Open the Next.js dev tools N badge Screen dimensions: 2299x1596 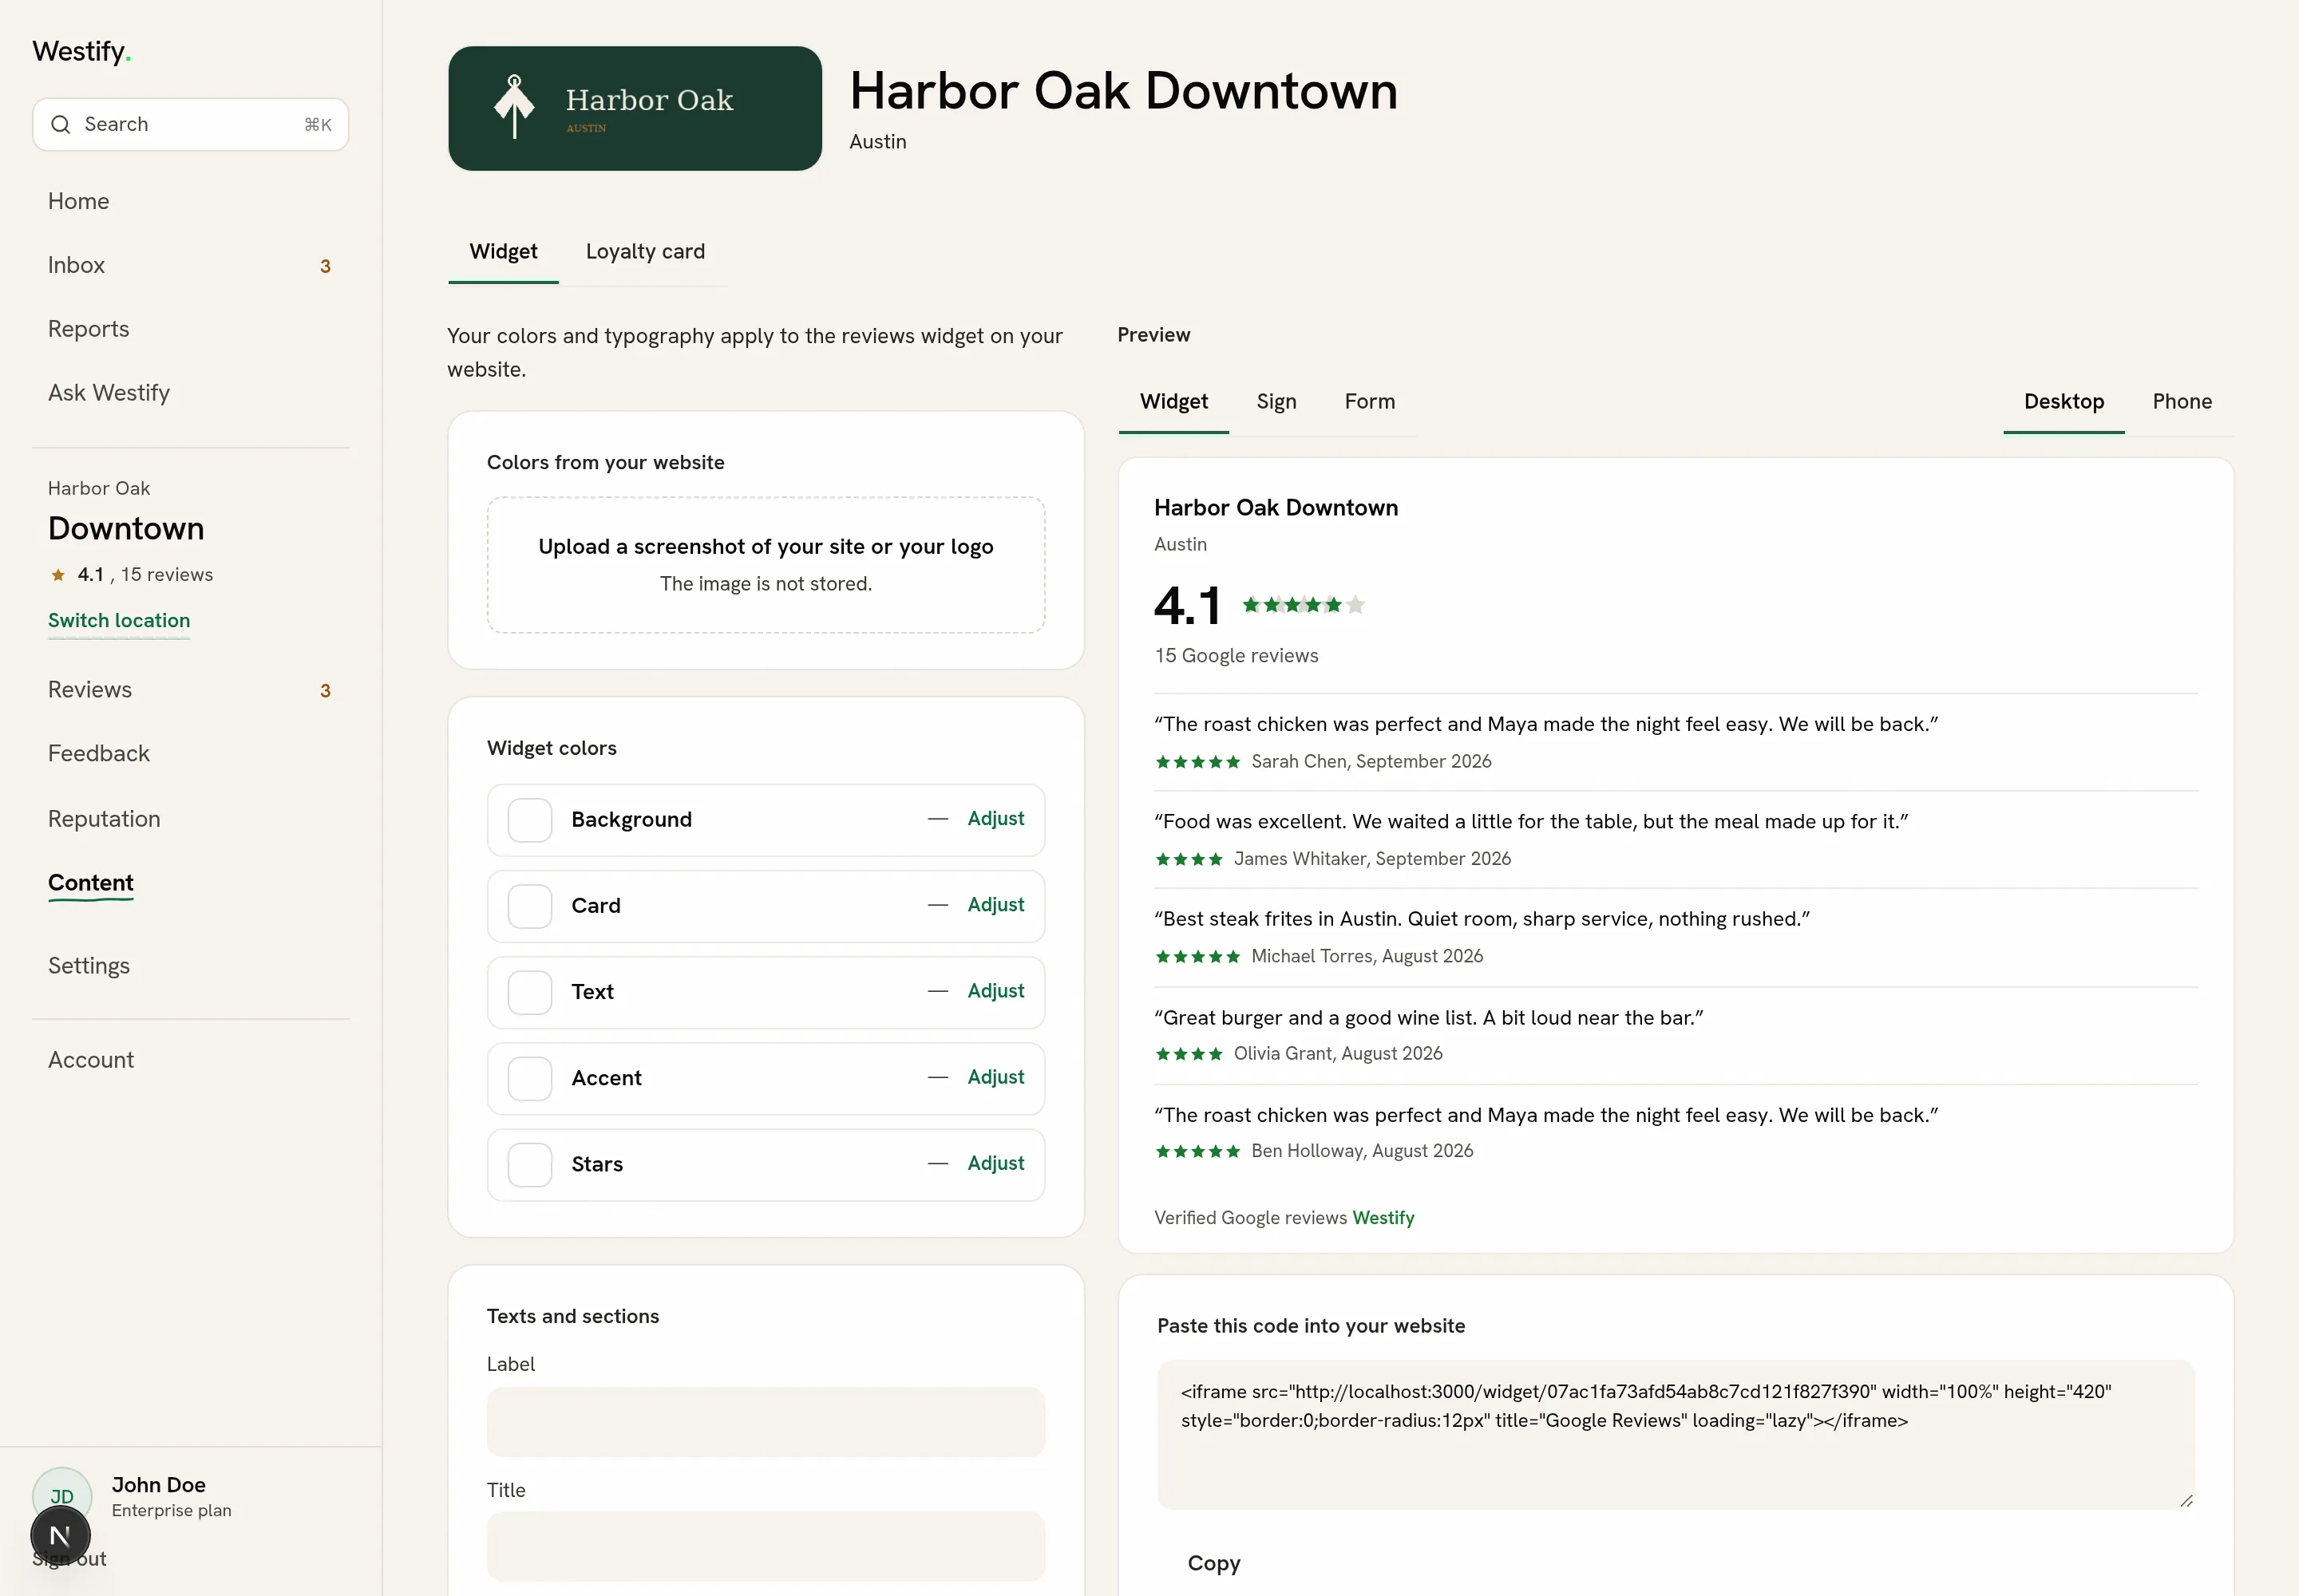[x=60, y=1536]
